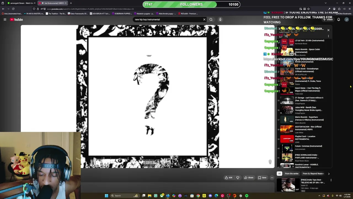Open a new browser tab
The image size is (353, 199).
pos(71,3)
